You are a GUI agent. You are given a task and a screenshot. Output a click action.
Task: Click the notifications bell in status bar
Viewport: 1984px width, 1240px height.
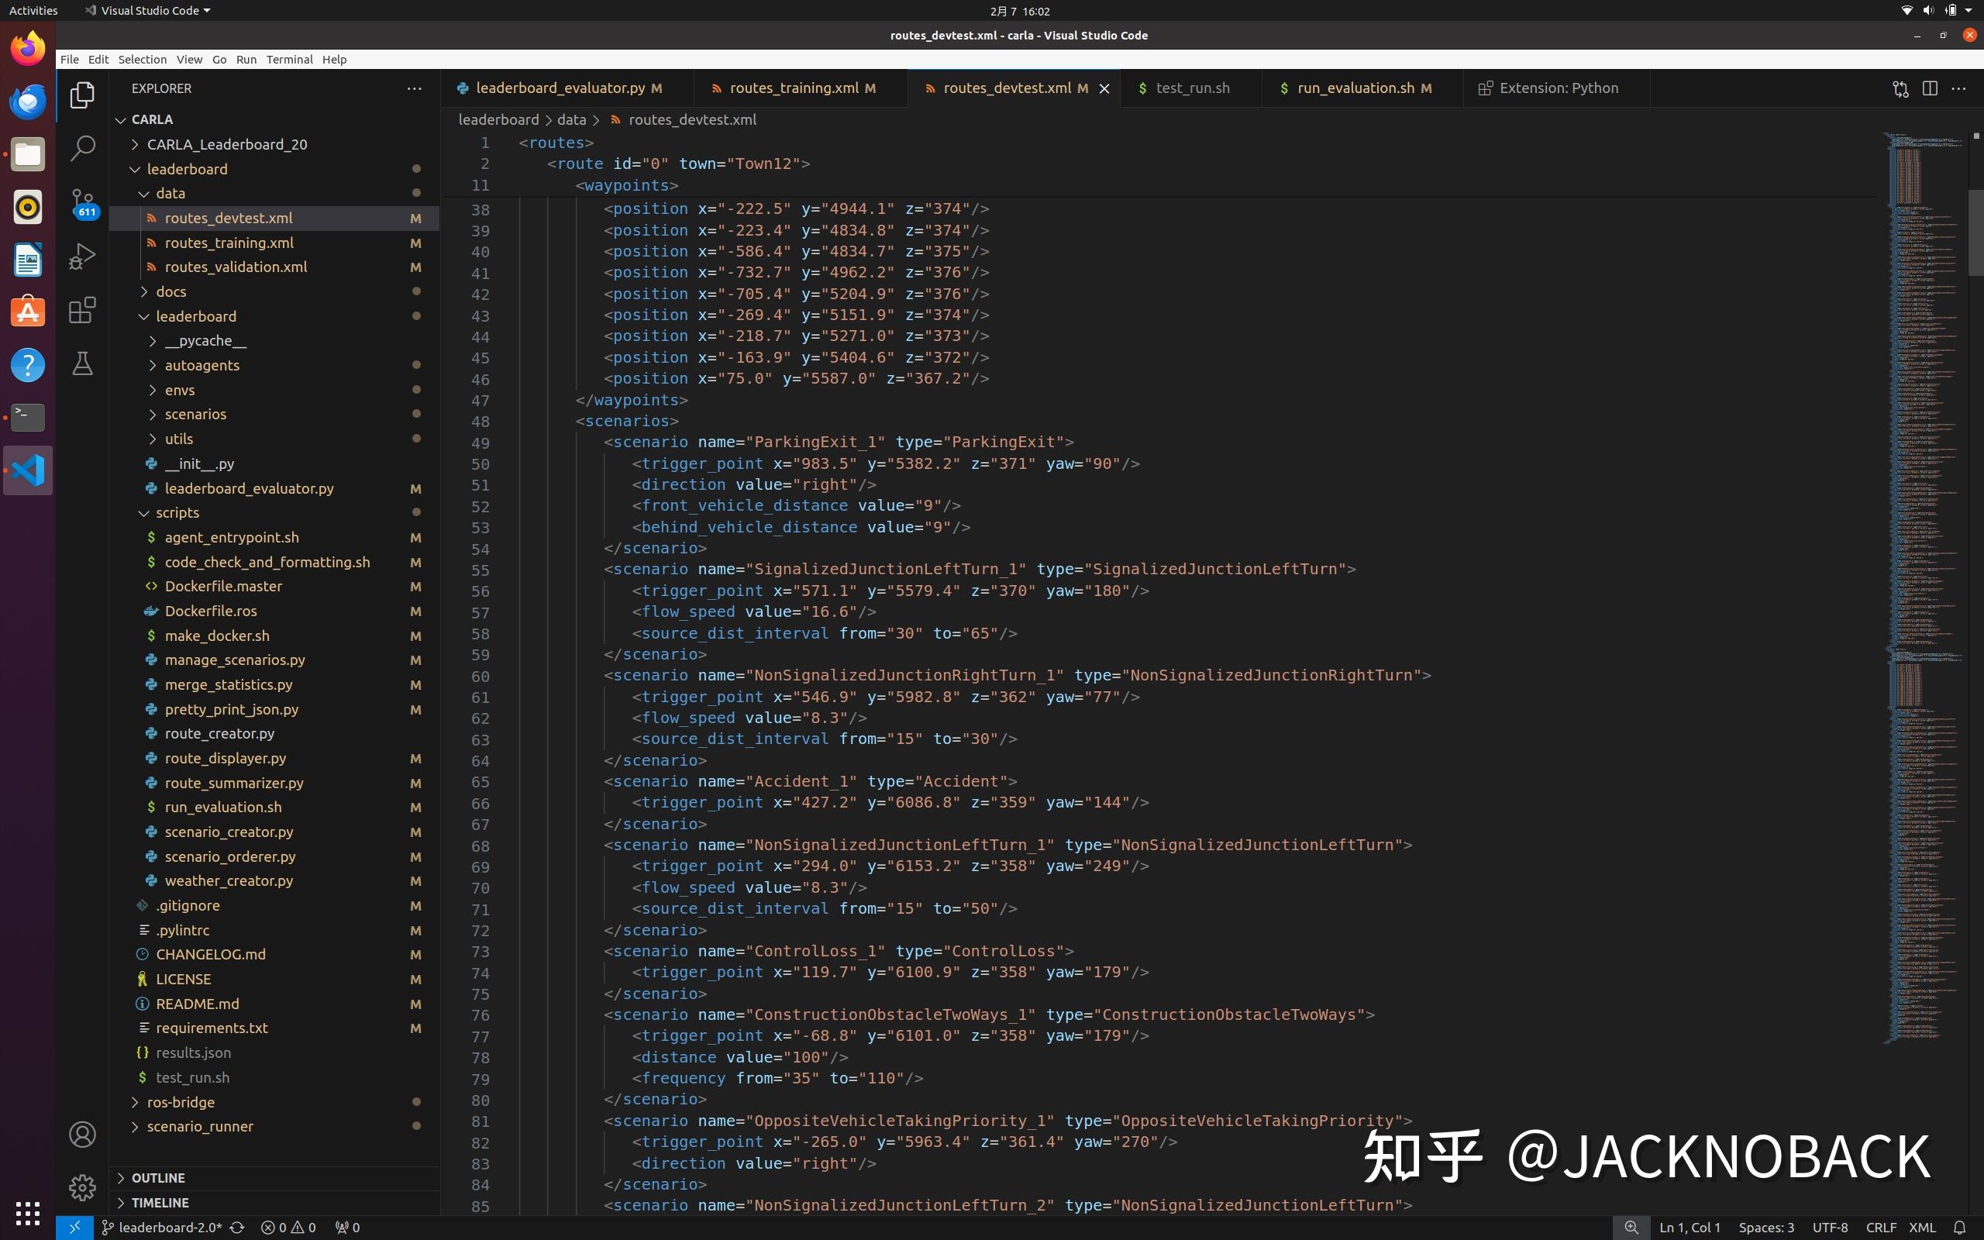(1959, 1228)
